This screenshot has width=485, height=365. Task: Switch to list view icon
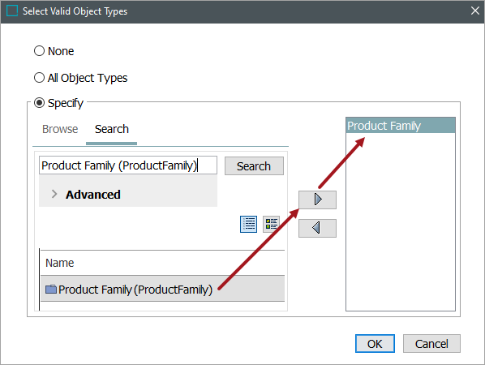pyautogui.click(x=248, y=224)
